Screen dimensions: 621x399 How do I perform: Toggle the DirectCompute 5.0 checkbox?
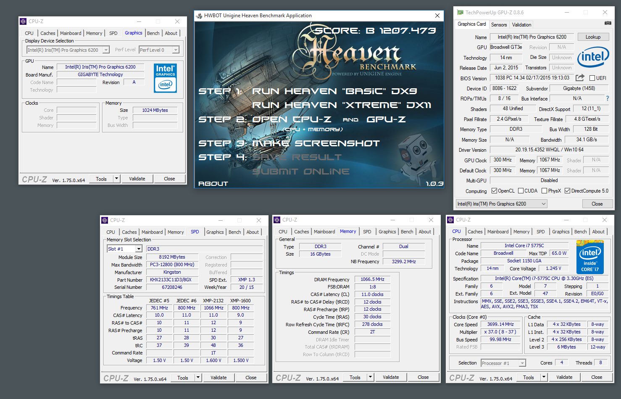(567, 191)
